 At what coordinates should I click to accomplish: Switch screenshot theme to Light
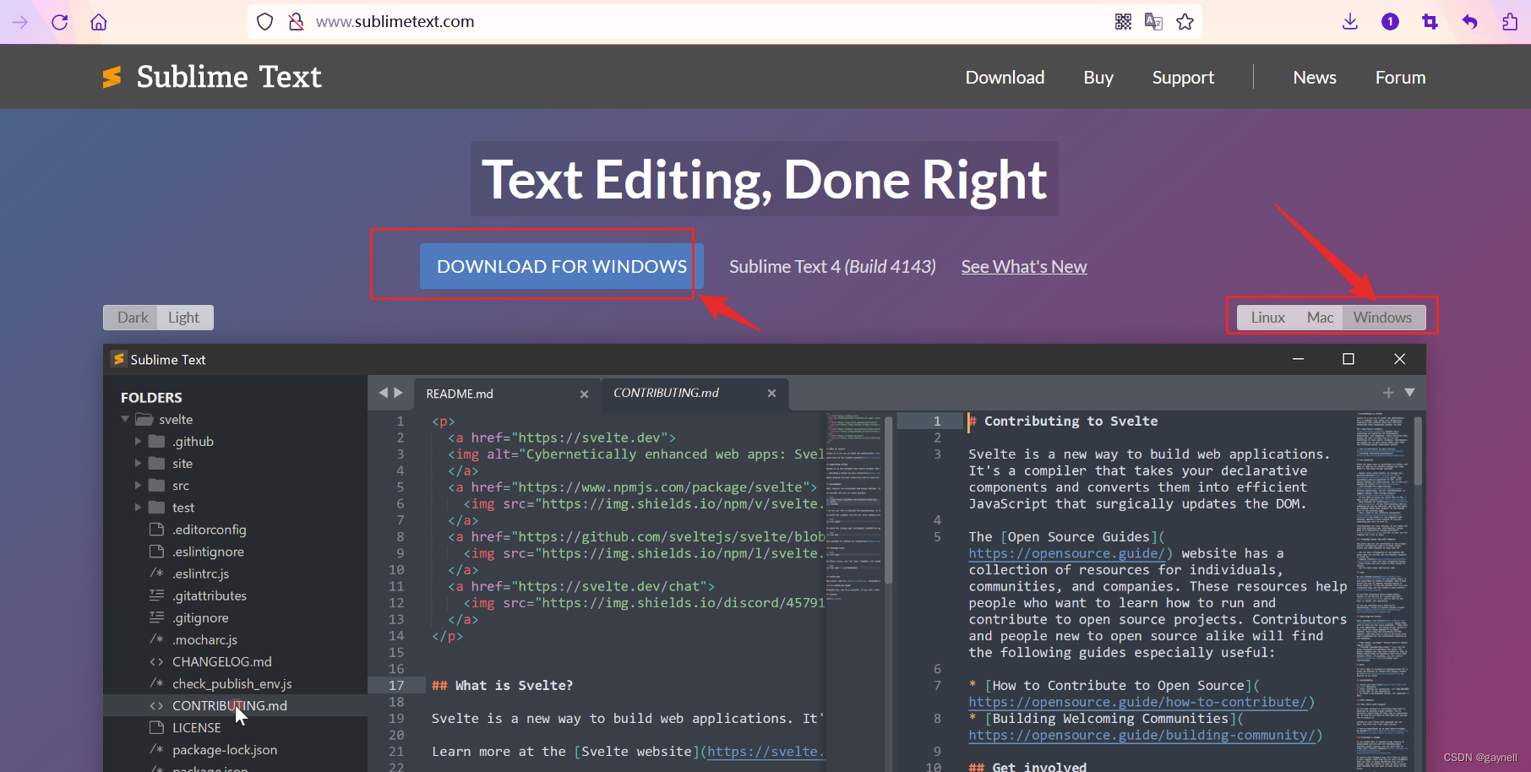tap(184, 318)
